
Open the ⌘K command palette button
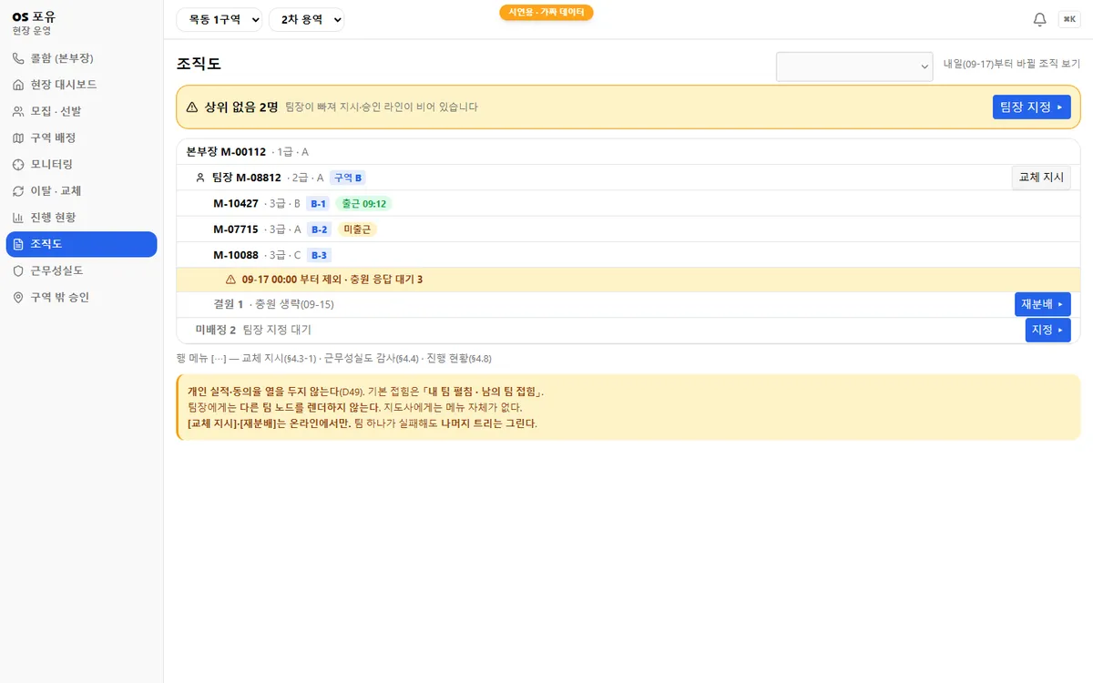click(x=1069, y=19)
